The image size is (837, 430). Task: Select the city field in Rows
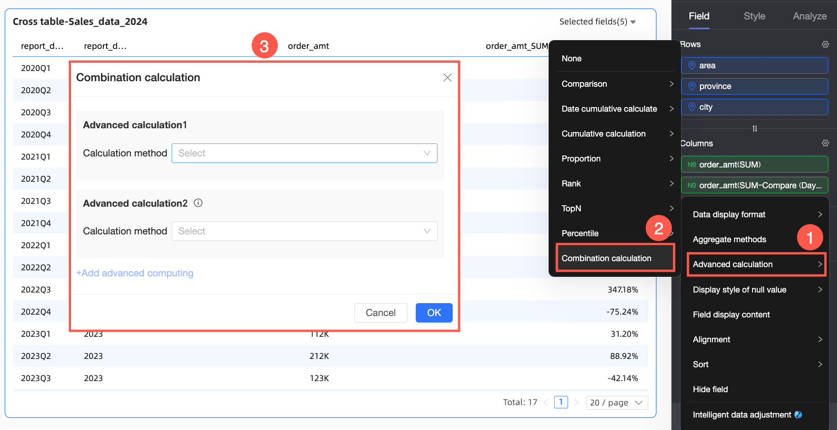coord(754,107)
